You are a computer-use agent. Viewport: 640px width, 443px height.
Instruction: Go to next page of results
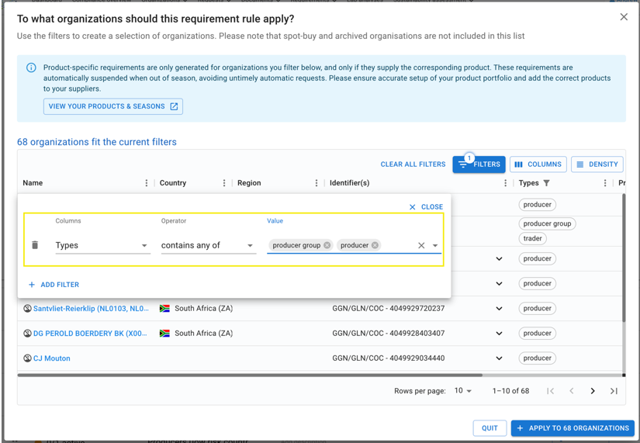click(593, 391)
